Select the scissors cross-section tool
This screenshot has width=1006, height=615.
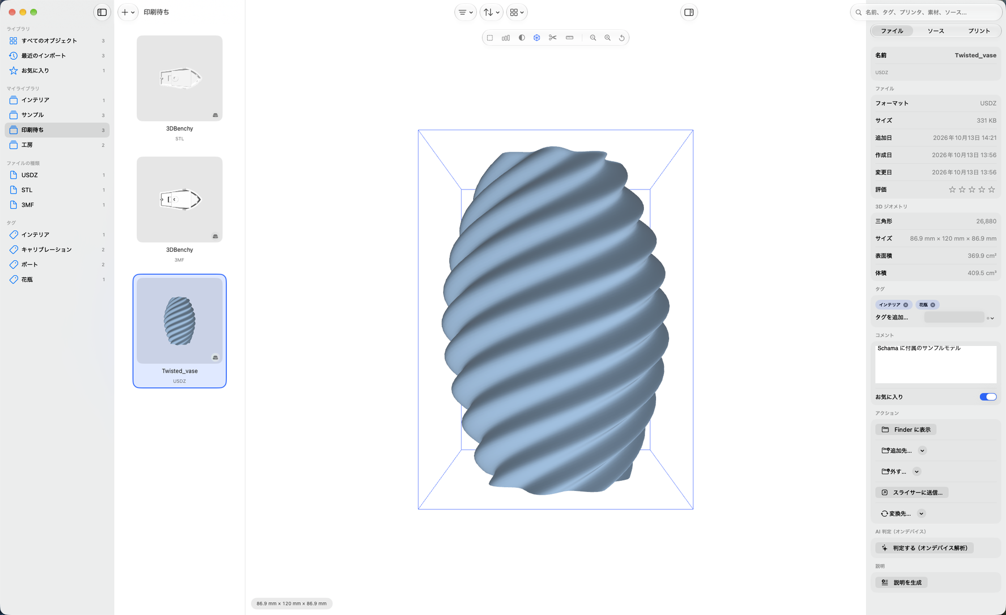click(x=553, y=38)
